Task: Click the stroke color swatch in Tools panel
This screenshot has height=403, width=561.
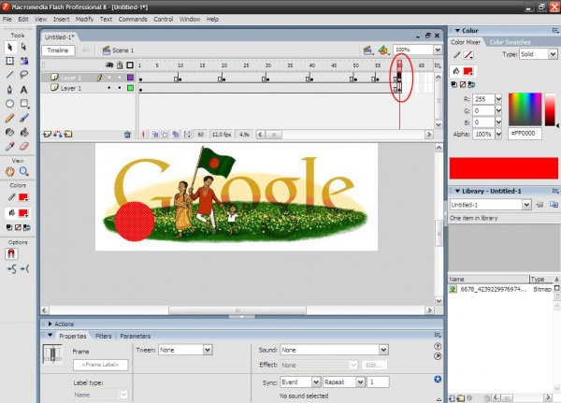Action: pos(22,197)
